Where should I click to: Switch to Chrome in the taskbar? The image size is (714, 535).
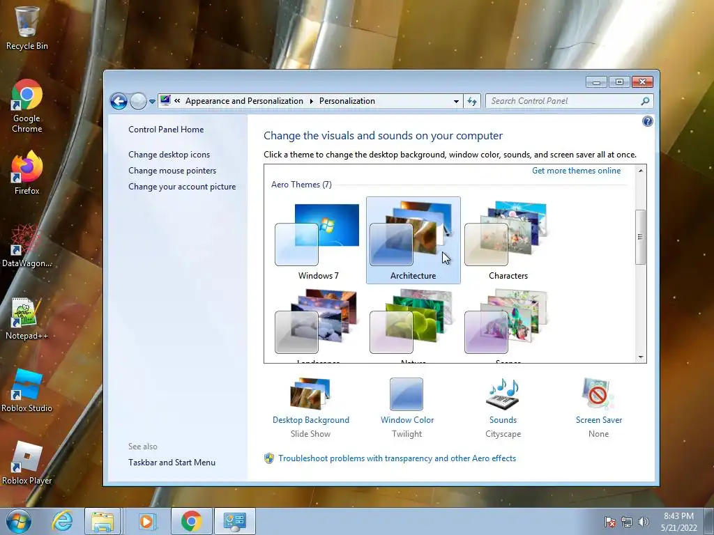click(191, 521)
